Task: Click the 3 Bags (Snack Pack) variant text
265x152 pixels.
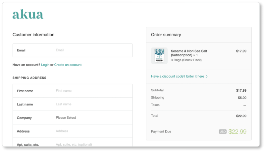Action: pyautogui.click(x=186, y=60)
